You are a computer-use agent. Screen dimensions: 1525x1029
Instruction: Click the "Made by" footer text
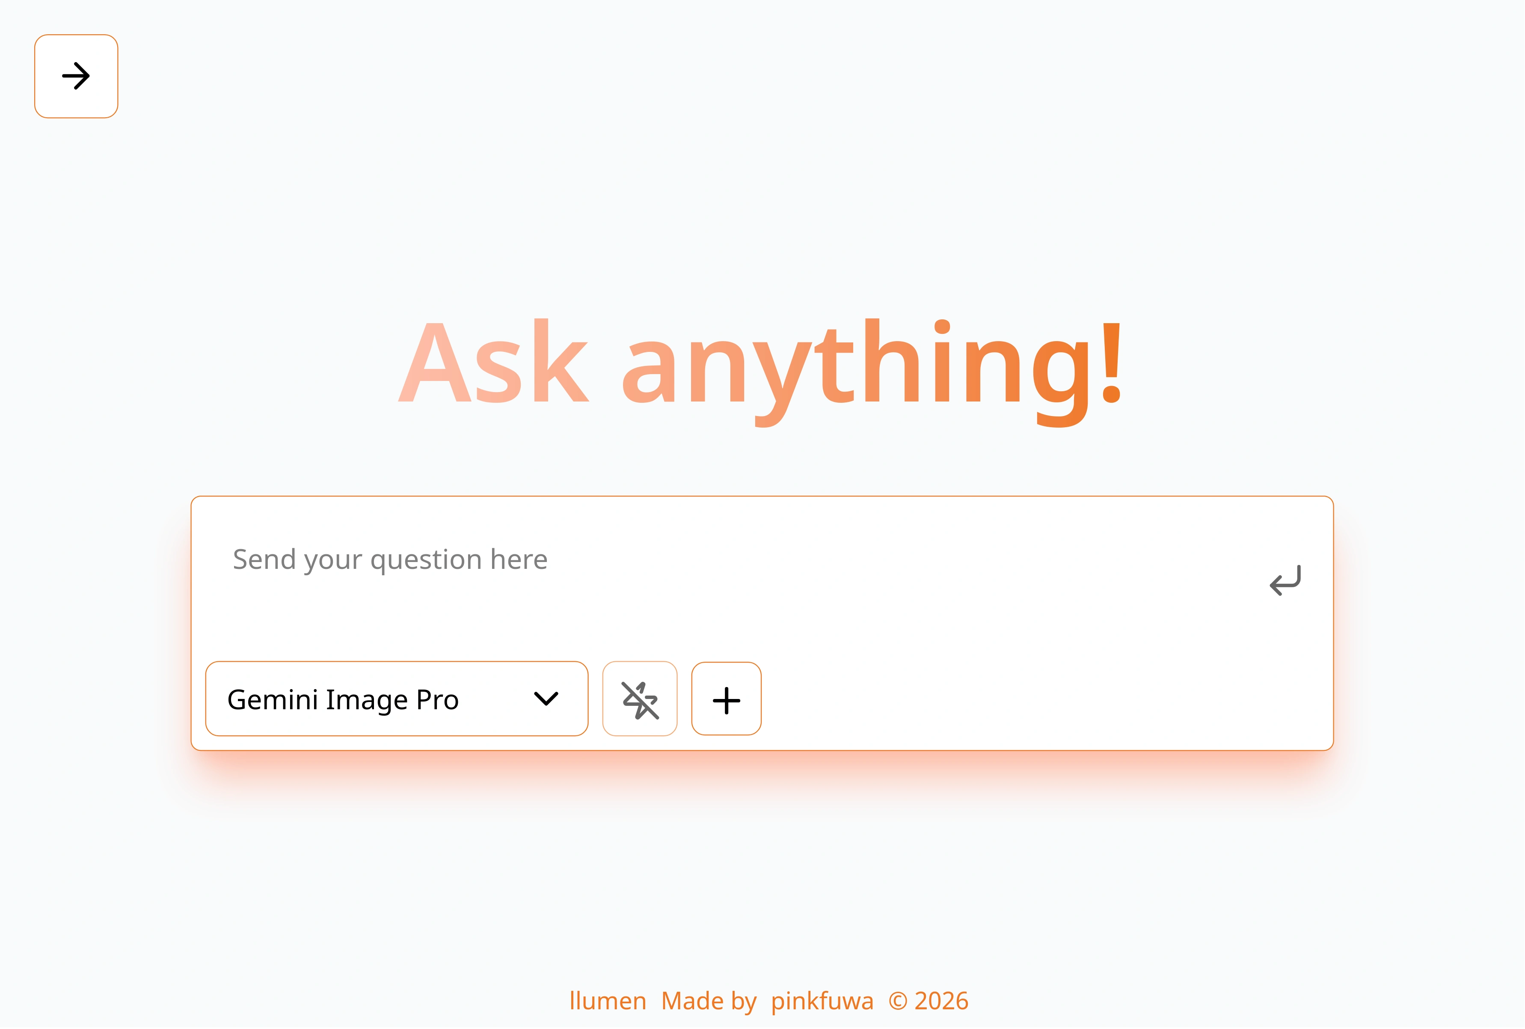tap(709, 1002)
